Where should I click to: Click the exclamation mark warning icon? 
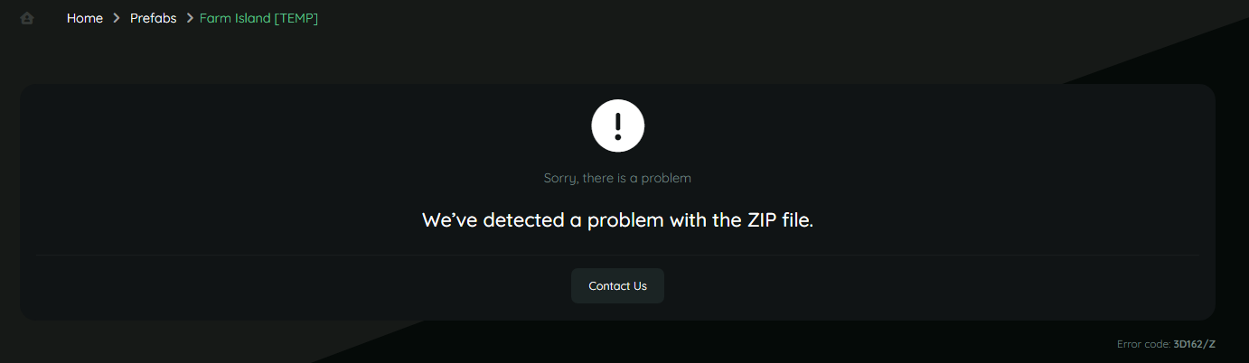point(617,126)
